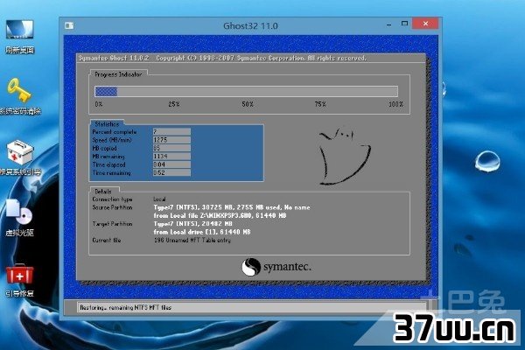525x350 pixels.
Task: Open the red toolbox 引导修复 icon
Action: (x=19, y=280)
